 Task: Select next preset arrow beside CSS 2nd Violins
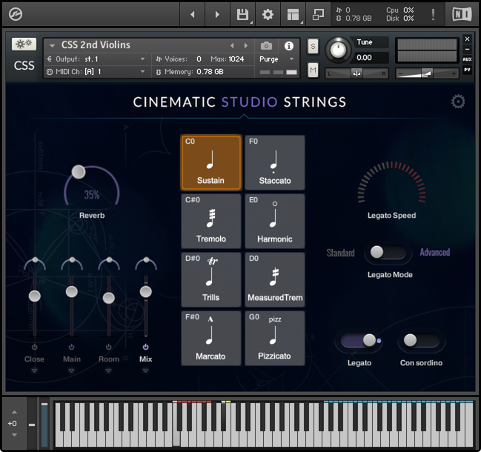pos(246,46)
